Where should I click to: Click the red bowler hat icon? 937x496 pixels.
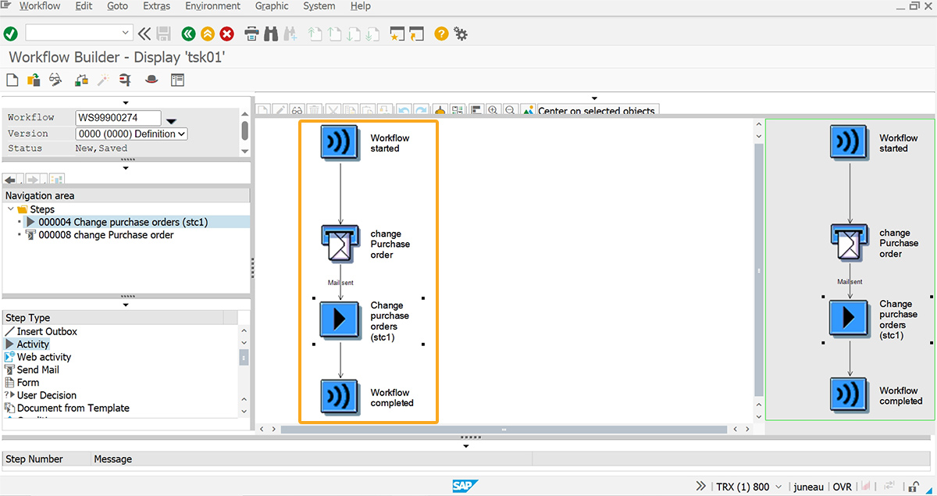[x=151, y=80]
